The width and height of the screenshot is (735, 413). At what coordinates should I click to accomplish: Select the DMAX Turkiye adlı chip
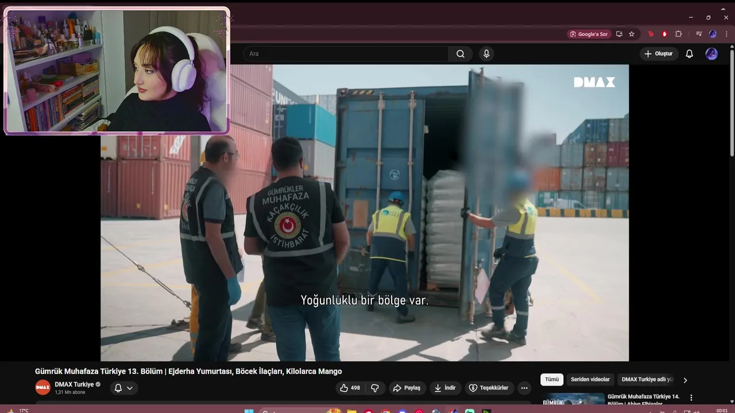(x=647, y=379)
